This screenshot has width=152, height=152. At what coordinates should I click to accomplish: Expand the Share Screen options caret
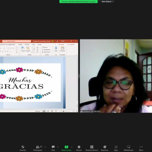click(x=71, y=147)
